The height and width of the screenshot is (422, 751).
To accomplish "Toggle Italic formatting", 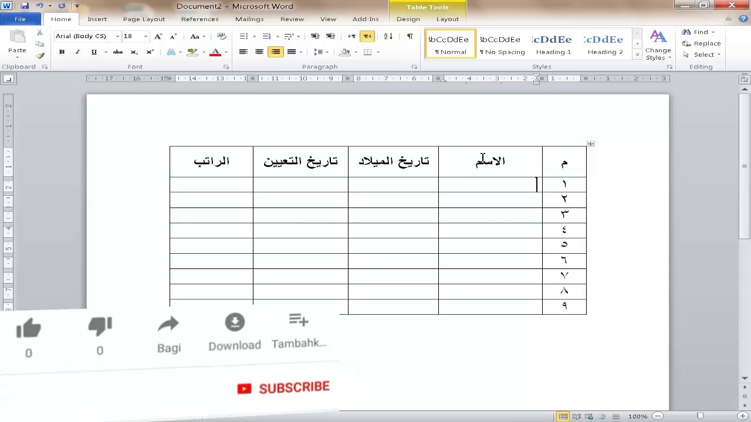I will tap(77, 52).
